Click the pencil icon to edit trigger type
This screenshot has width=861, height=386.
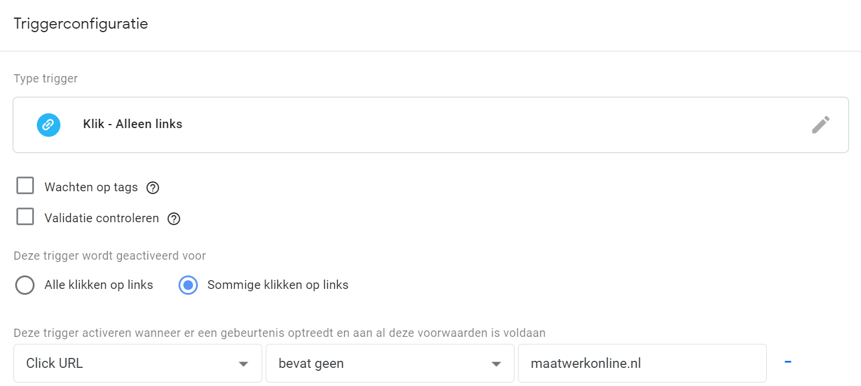tap(820, 125)
